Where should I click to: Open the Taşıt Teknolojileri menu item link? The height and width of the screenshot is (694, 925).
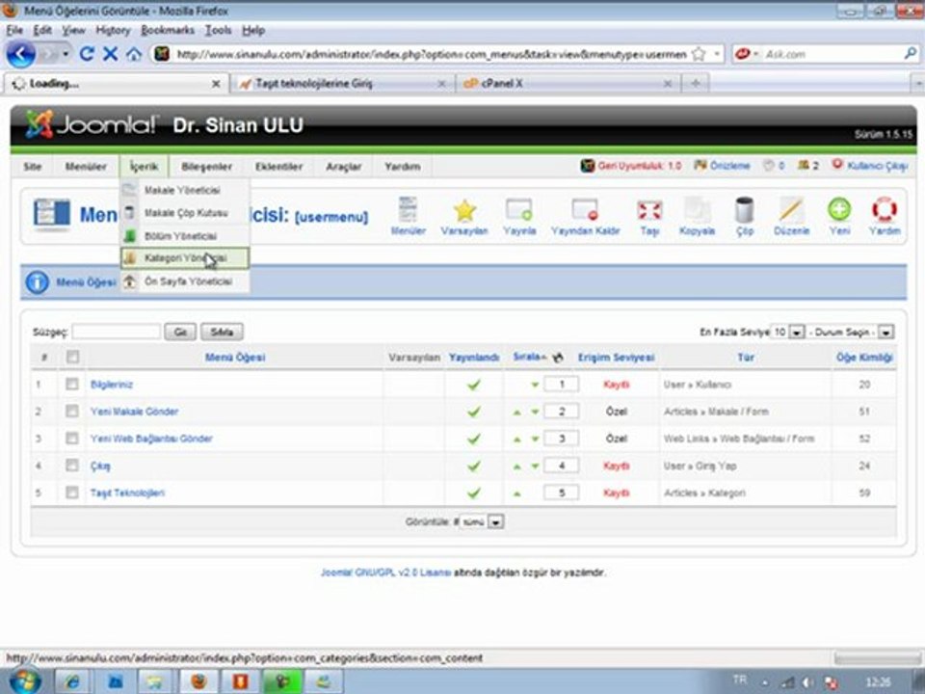(x=127, y=493)
